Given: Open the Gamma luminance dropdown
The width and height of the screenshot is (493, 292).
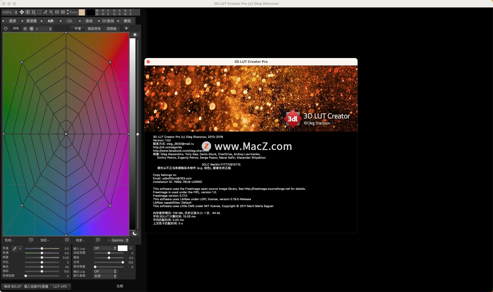Looking at the screenshot, I should pos(120,240).
